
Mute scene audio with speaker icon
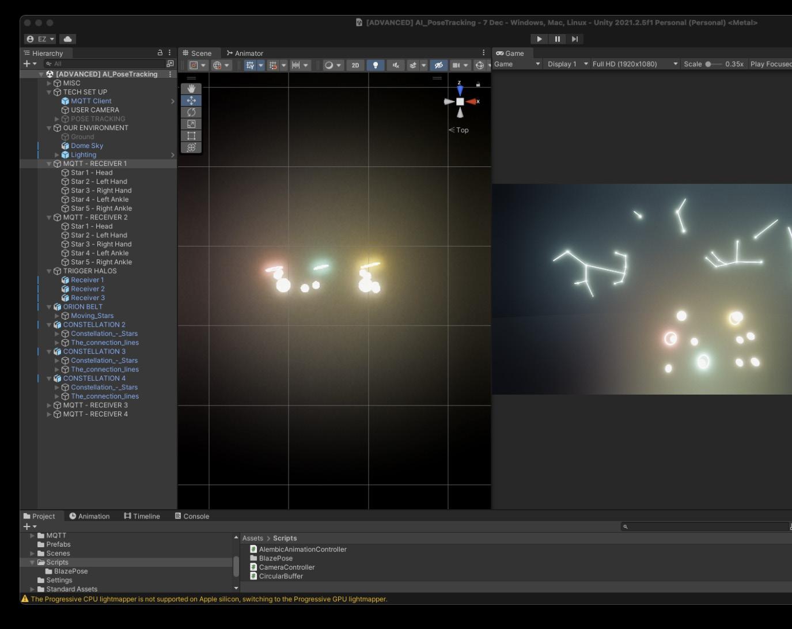[x=396, y=65]
